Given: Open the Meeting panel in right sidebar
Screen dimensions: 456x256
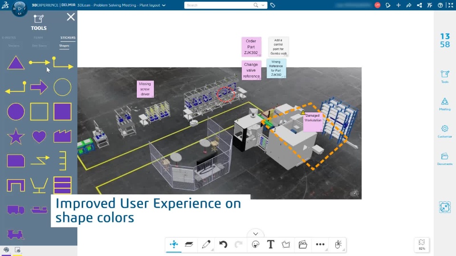Looking at the screenshot, I should pos(445,104).
